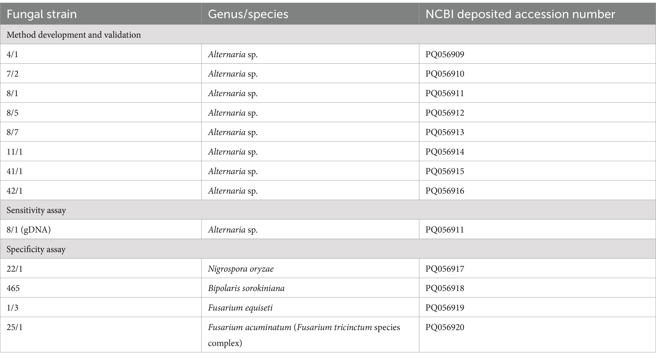Click the Bipolaris sorokiniana cell
Image resolution: width=656 pixels, height=358 pixels.
click(310, 288)
